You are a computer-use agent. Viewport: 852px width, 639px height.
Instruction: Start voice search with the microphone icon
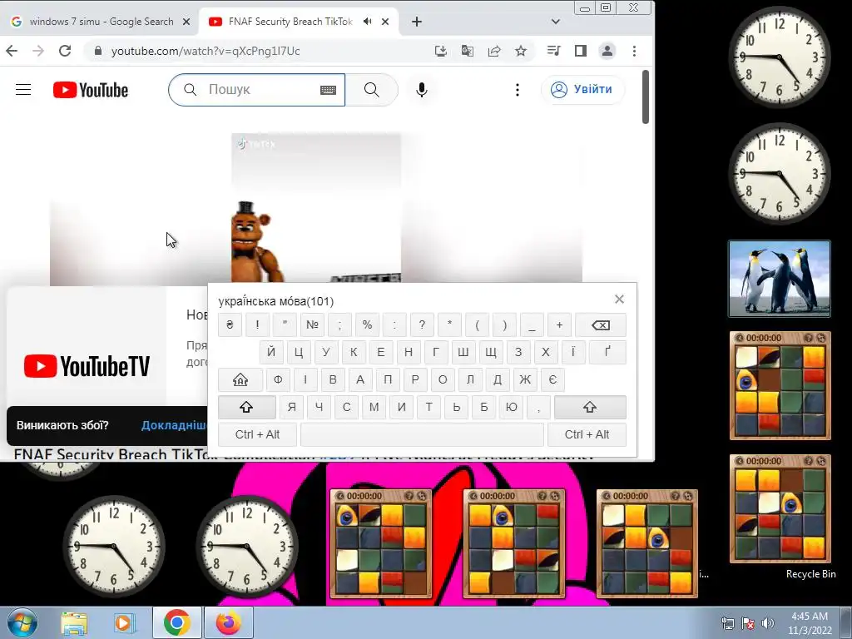click(x=422, y=90)
